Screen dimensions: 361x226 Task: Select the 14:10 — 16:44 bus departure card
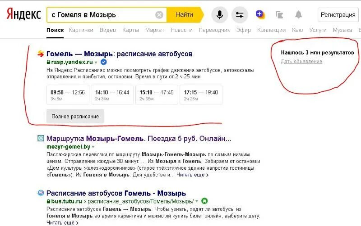click(x=112, y=95)
